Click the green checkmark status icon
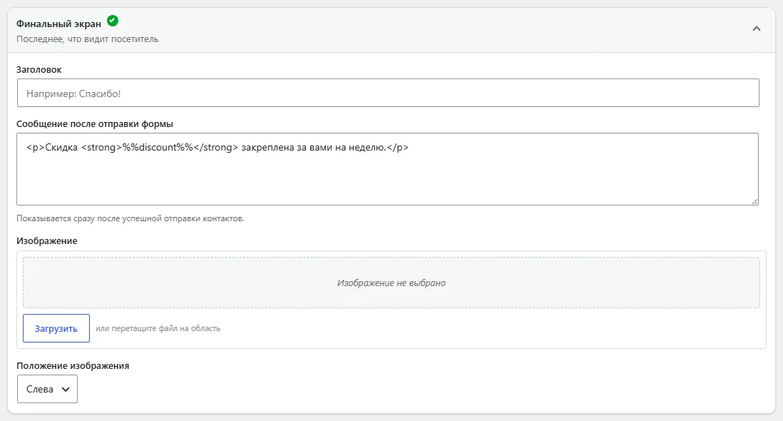 113,21
